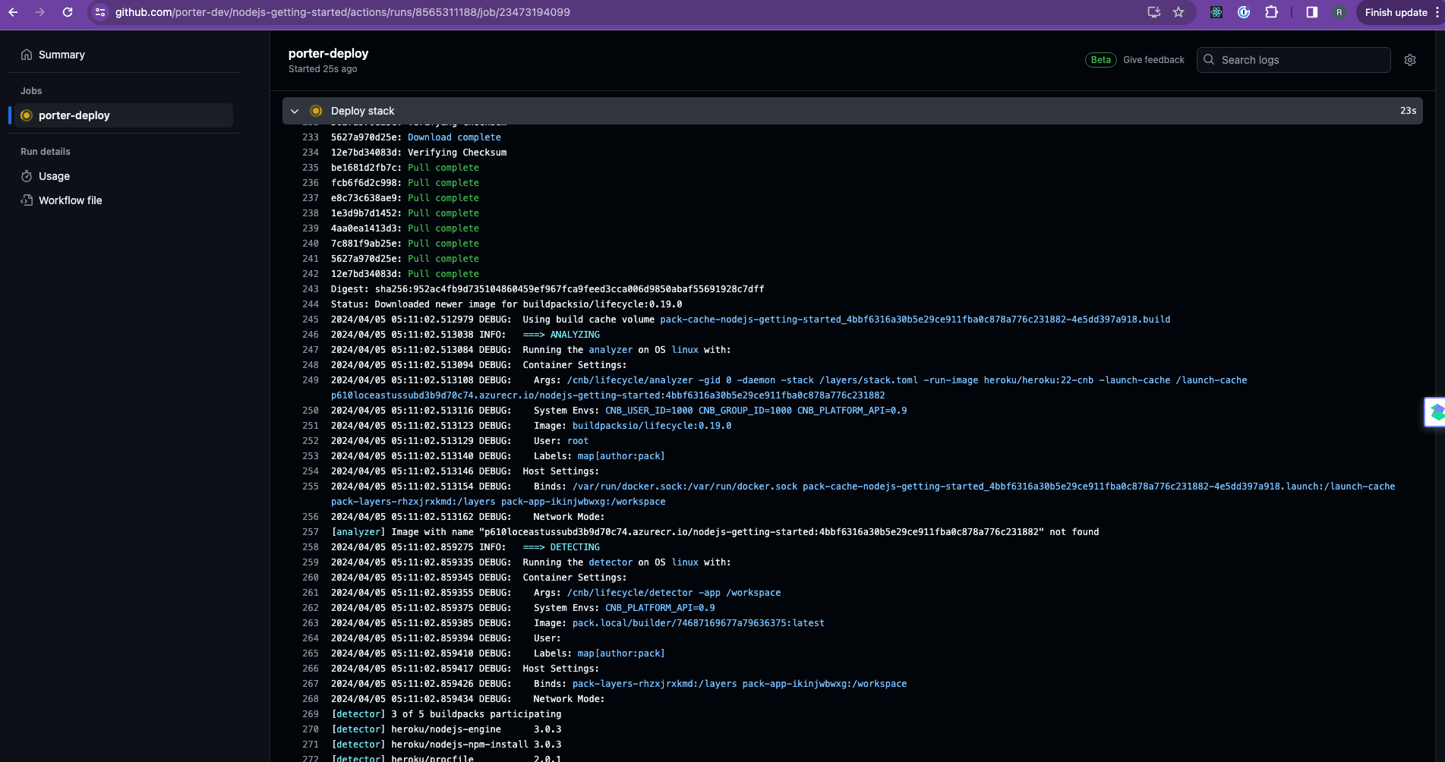Screen dimensions: 1445x762
Task: Click the Summary clipboard icon in sidebar
Action: [27, 54]
